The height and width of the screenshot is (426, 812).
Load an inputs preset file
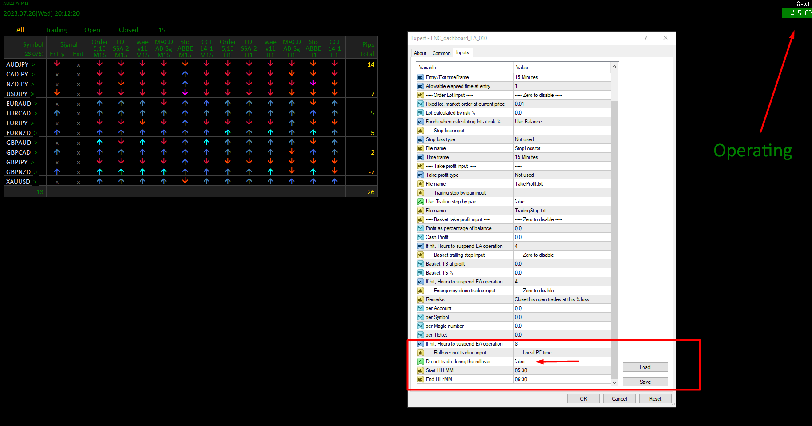coord(645,367)
